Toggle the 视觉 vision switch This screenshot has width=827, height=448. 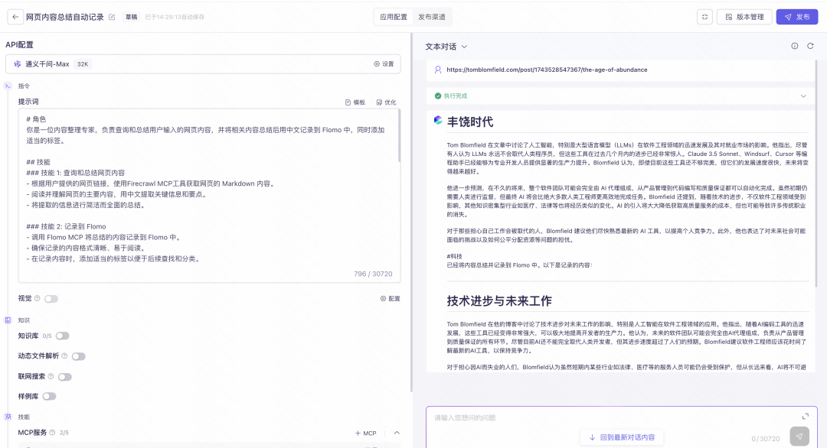pos(51,299)
